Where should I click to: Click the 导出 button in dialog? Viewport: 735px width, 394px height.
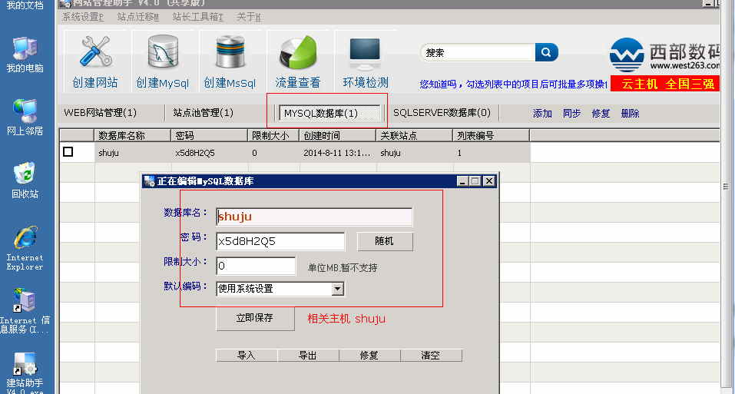[308, 356]
